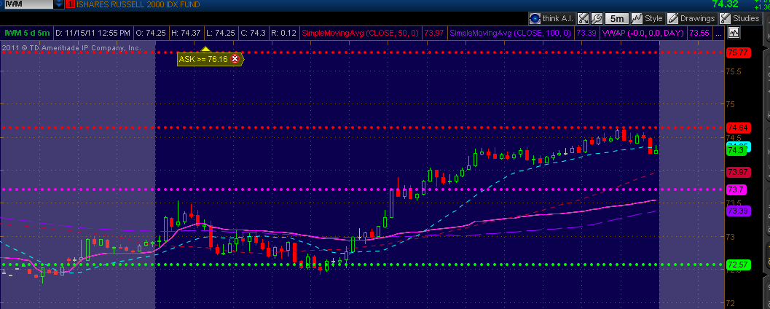Click the IWM 5 d 5m label
The height and width of the screenshot is (309, 770).
[x=27, y=33]
